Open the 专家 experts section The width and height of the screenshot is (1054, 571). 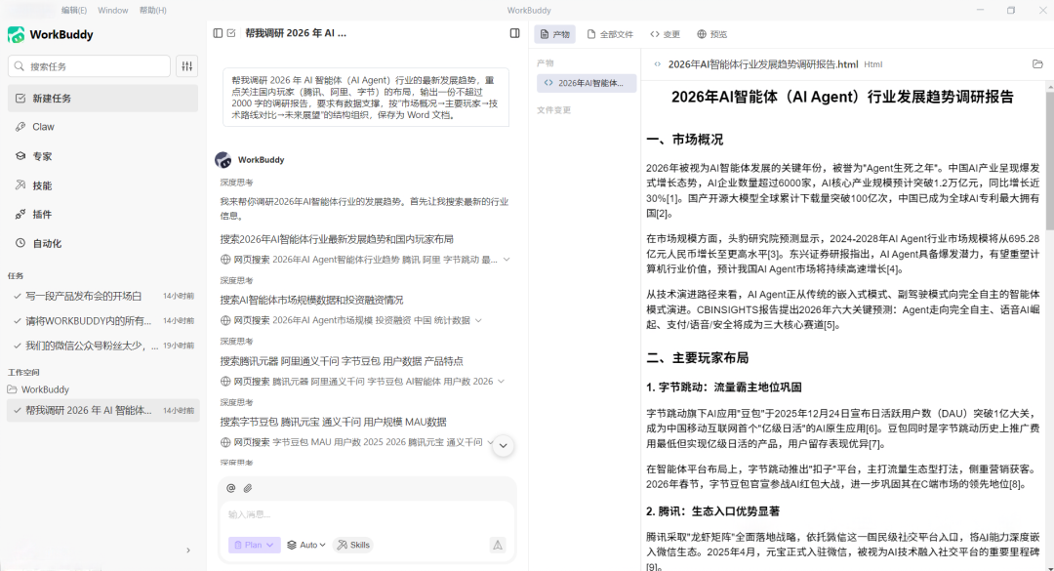coord(102,156)
